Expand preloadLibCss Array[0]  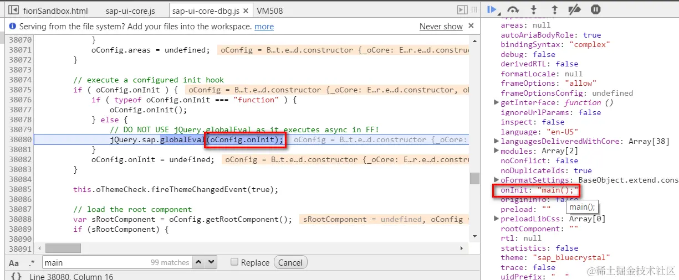pyautogui.click(x=497, y=219)
